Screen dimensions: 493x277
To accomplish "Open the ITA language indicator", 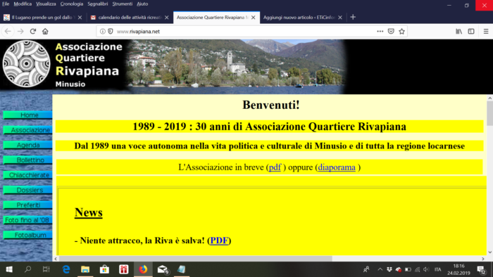I will click(437, 269).
